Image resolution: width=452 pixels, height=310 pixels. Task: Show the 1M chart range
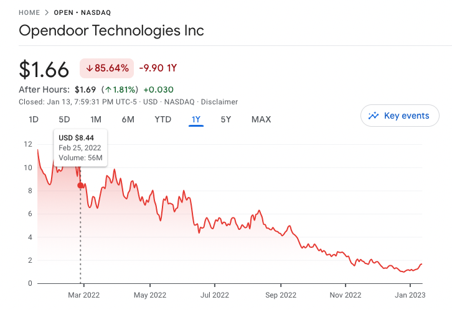(x=96, y=119)
